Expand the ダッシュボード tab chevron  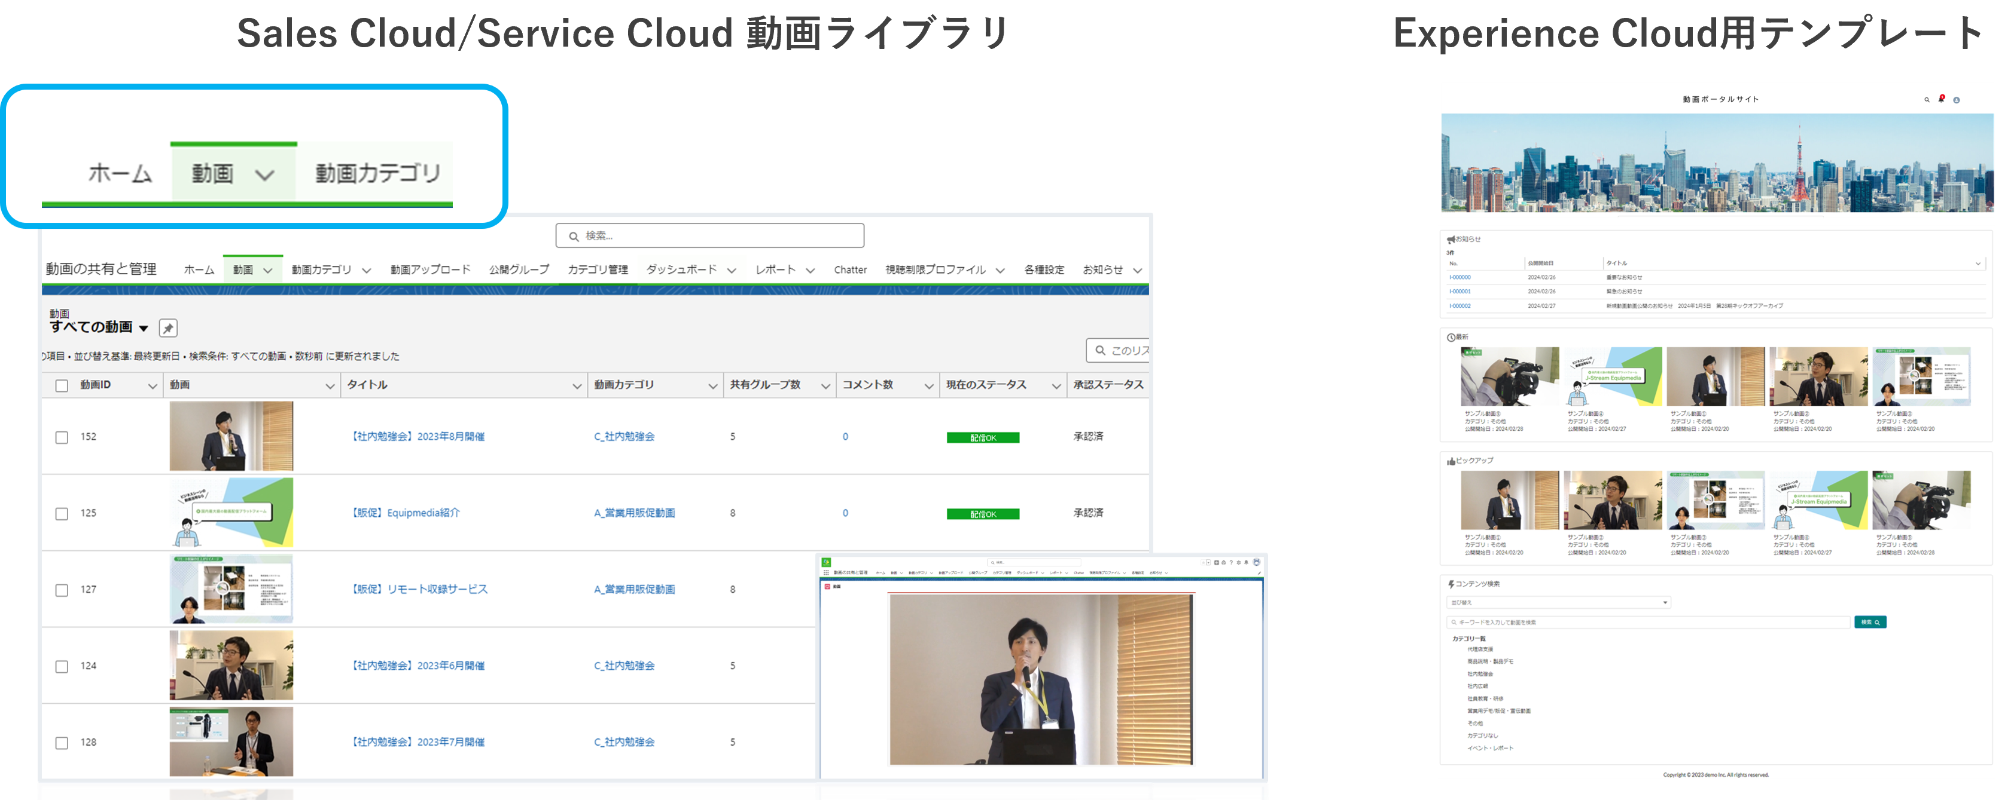coord(732,270)
